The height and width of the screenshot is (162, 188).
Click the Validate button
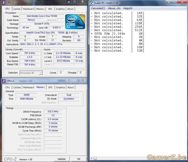pos(61,159)
